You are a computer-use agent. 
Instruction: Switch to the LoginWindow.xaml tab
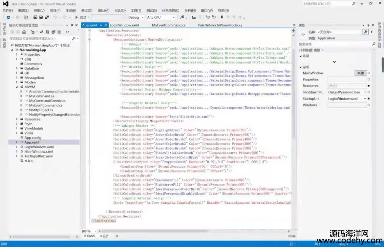tap(124, 25)
